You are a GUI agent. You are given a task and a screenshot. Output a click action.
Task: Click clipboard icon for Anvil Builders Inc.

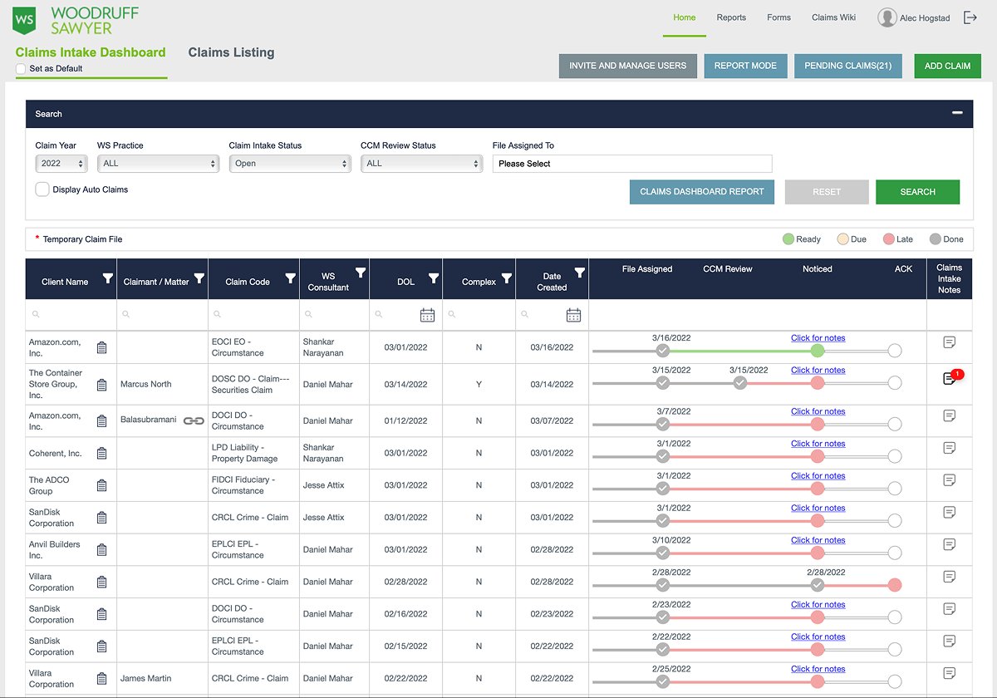[102, 549]
